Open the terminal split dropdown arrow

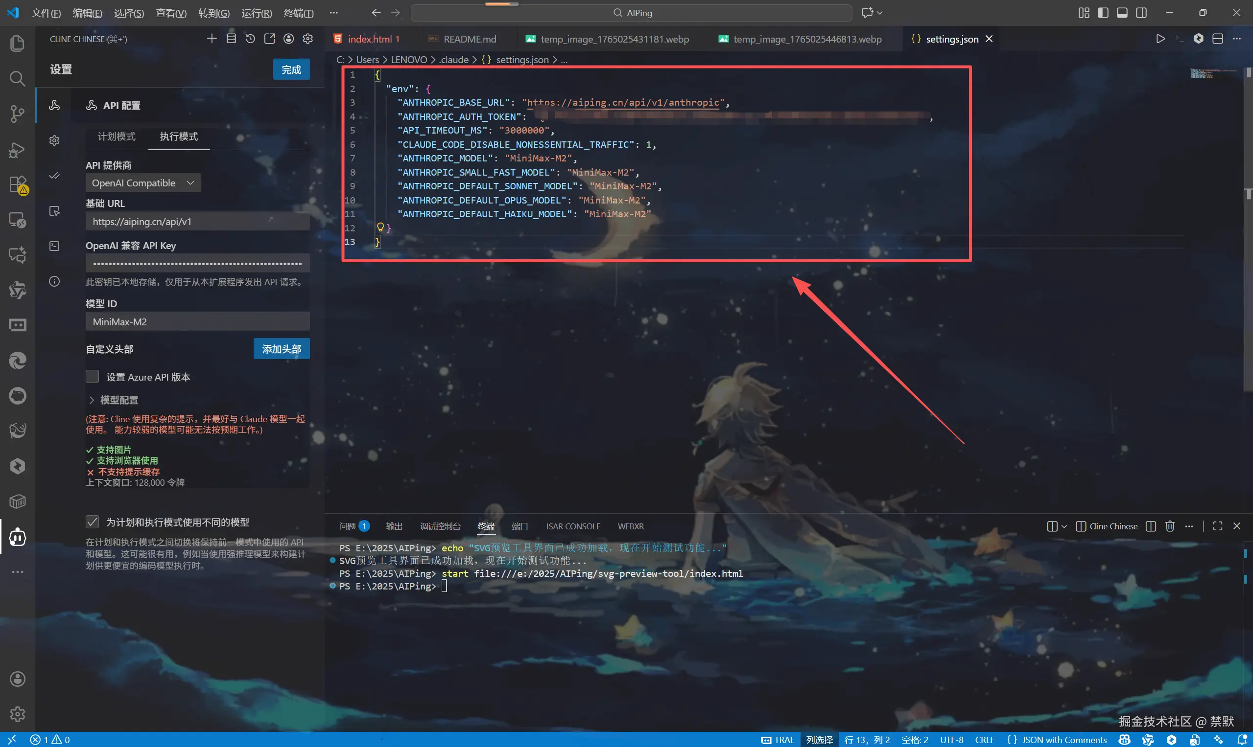click(x=1064, y=526)
